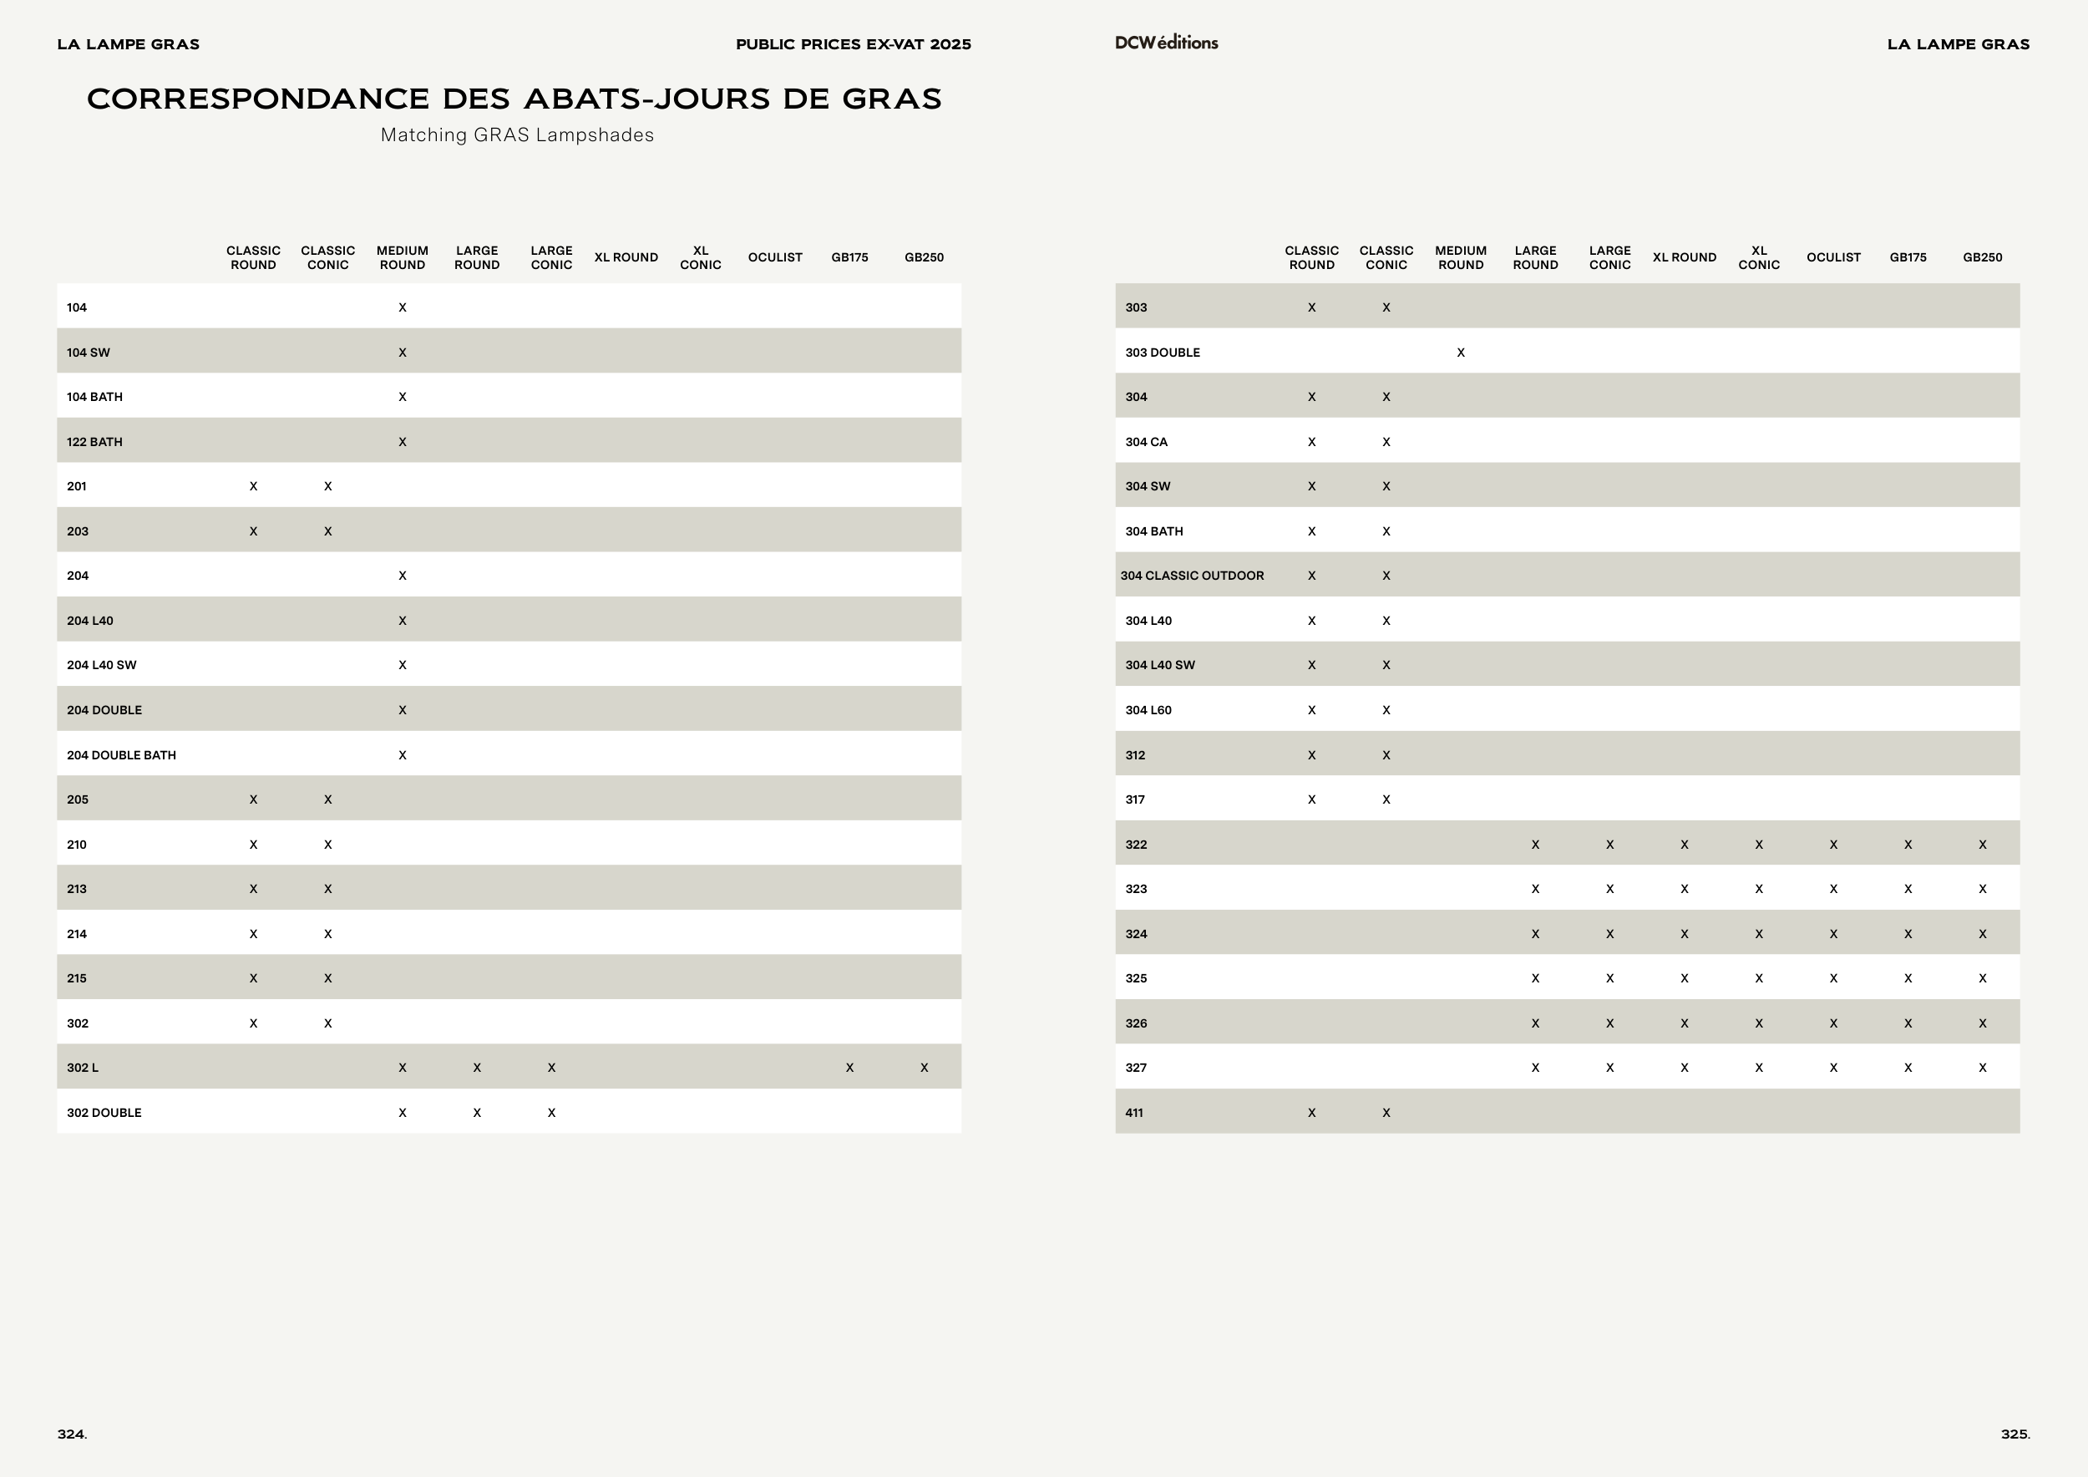Click page number 324 in the footer

(72, 1434)
